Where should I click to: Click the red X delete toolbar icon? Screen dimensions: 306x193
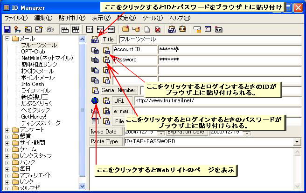158,29
